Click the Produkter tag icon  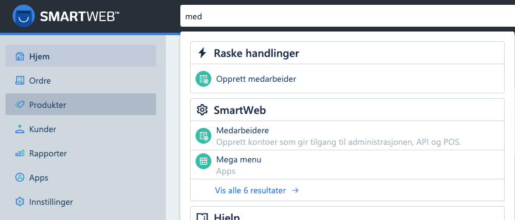(x=19, y=105)
